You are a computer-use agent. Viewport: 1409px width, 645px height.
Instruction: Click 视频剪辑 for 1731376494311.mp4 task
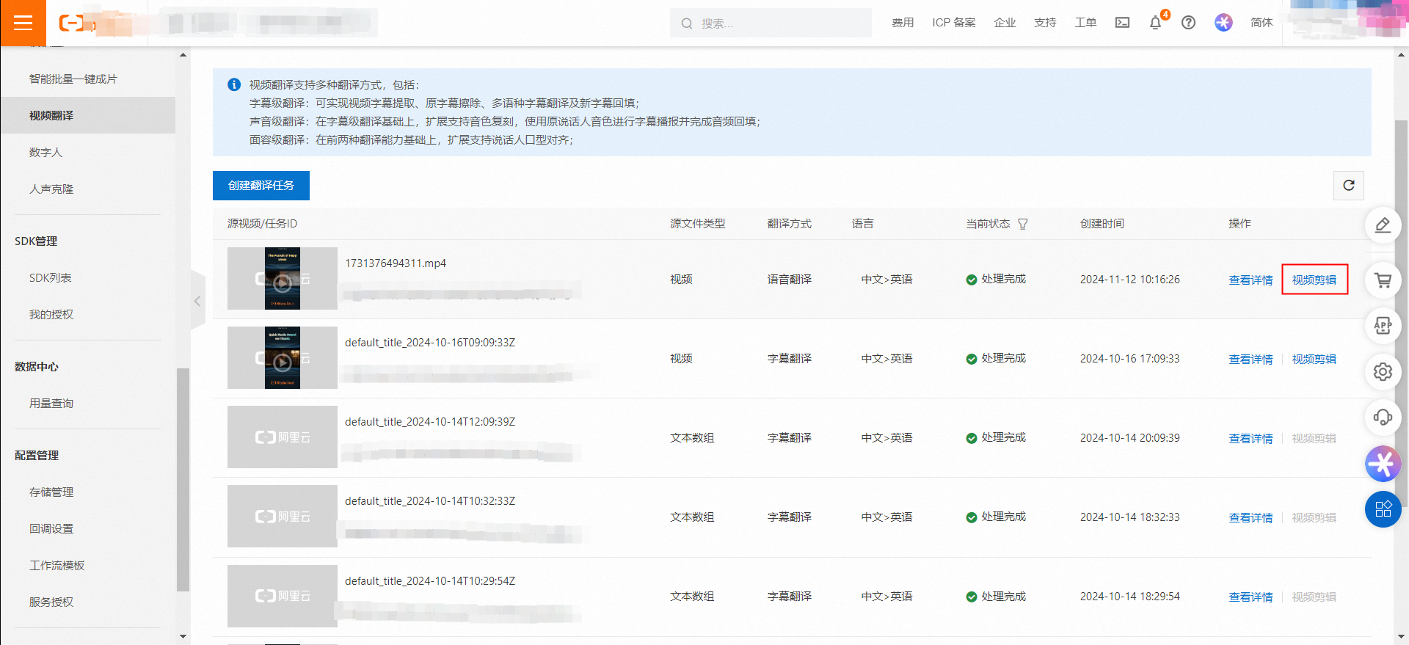pos(1314,280)
